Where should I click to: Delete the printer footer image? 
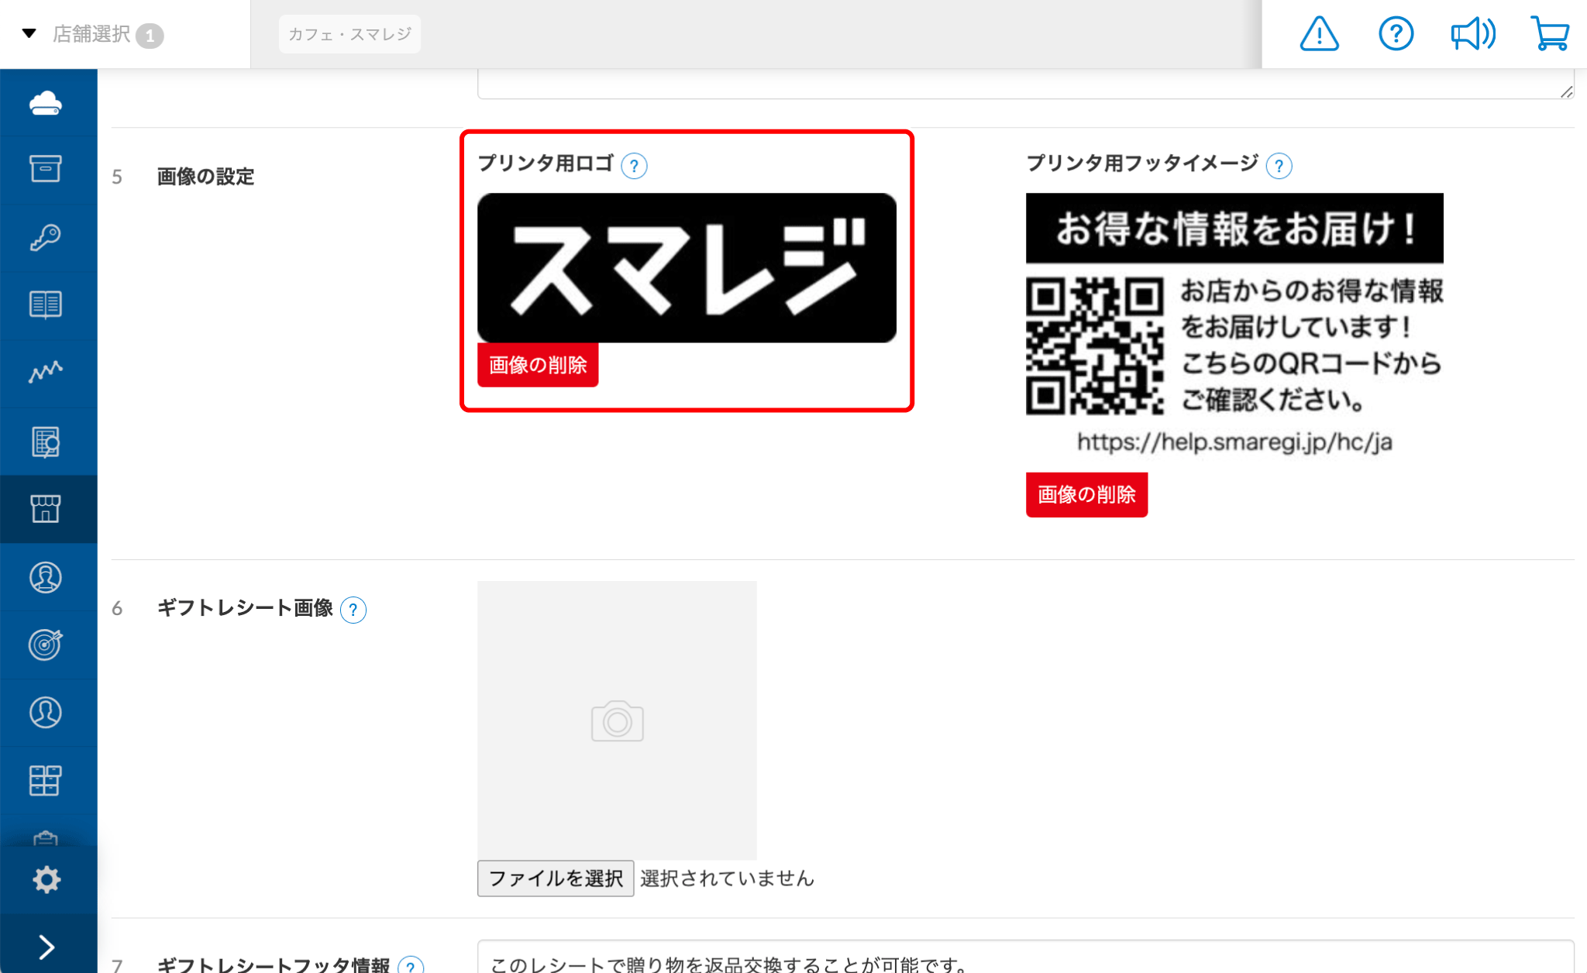pos(1086,494)
